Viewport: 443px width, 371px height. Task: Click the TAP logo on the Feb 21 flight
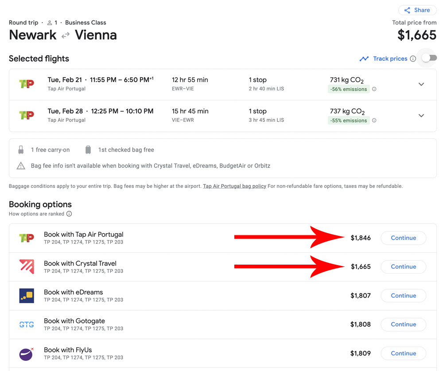27,84
